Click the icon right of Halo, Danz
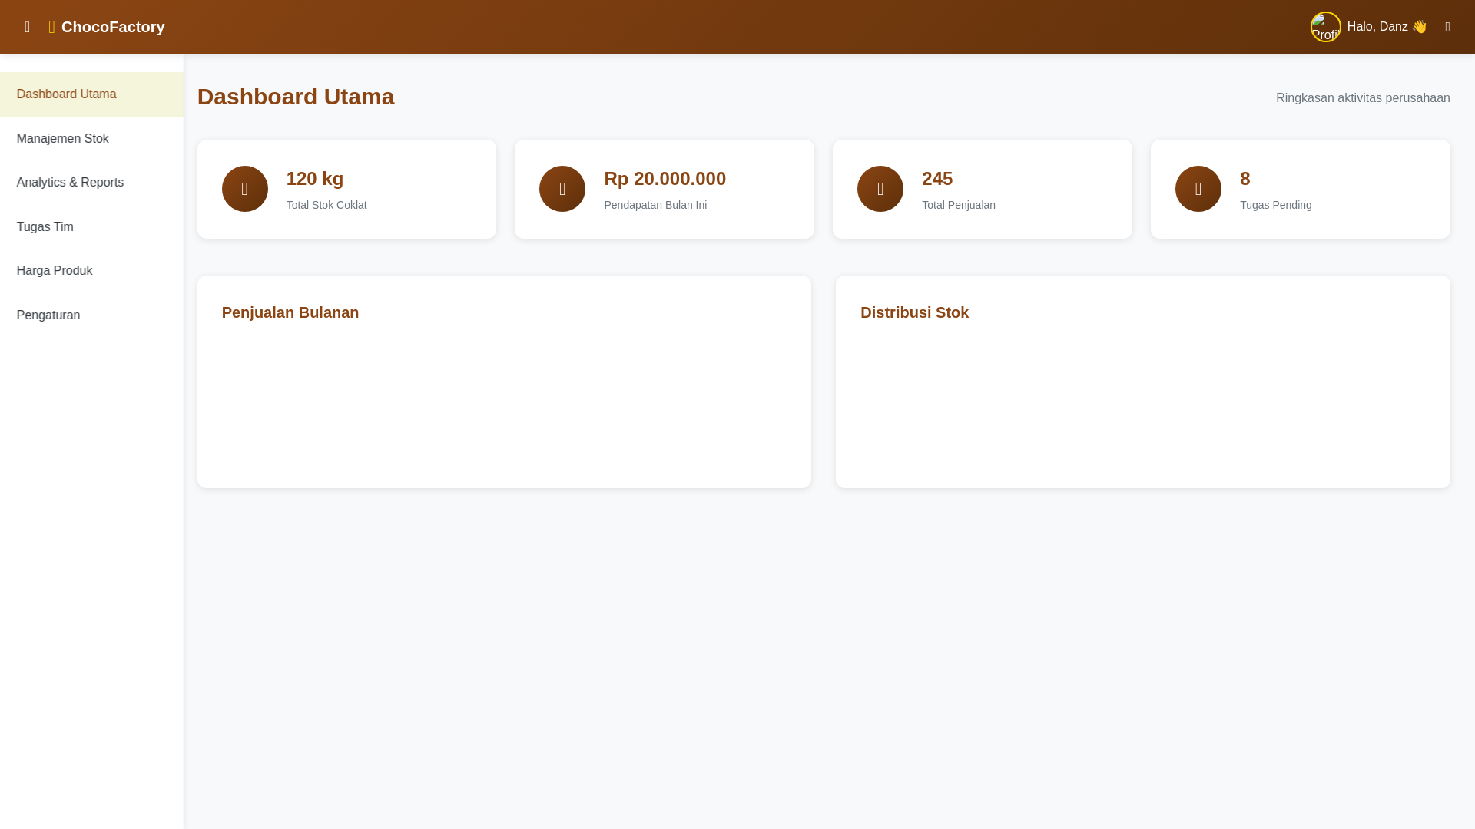The image size is (1475, 829). click(x=1447, y=27)
